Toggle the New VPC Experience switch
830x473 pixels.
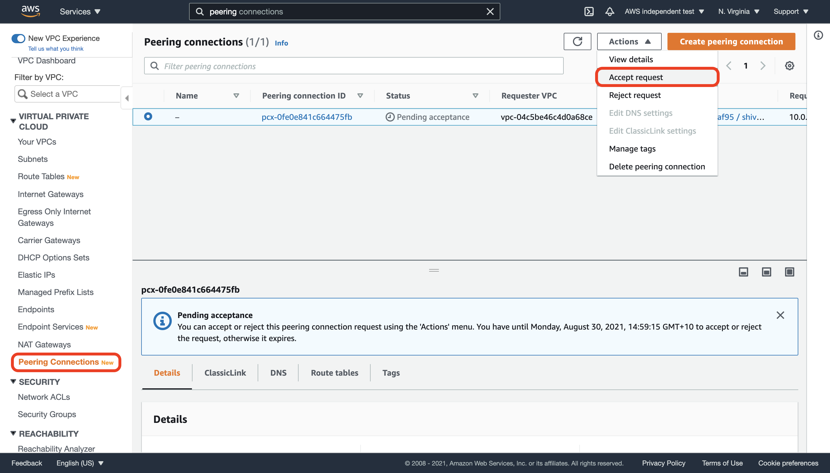[18, 39]
